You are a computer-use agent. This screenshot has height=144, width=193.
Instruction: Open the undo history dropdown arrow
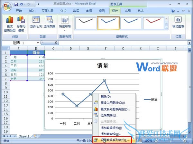(x=25, y=4)
